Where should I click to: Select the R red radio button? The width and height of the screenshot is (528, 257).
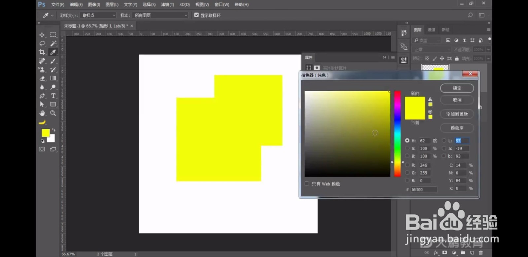click(407, 165)
